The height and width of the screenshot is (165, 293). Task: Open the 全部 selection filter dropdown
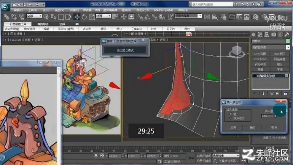tap(34, 16)
